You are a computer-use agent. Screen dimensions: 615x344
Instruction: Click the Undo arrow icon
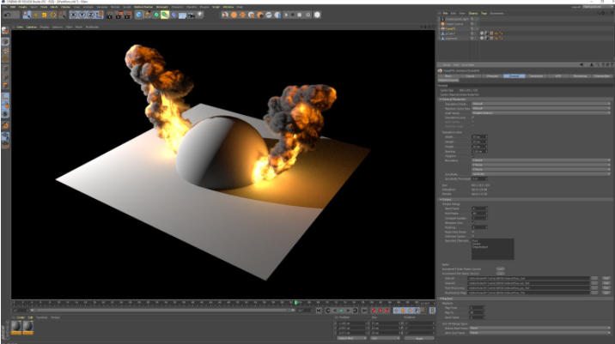8,15
